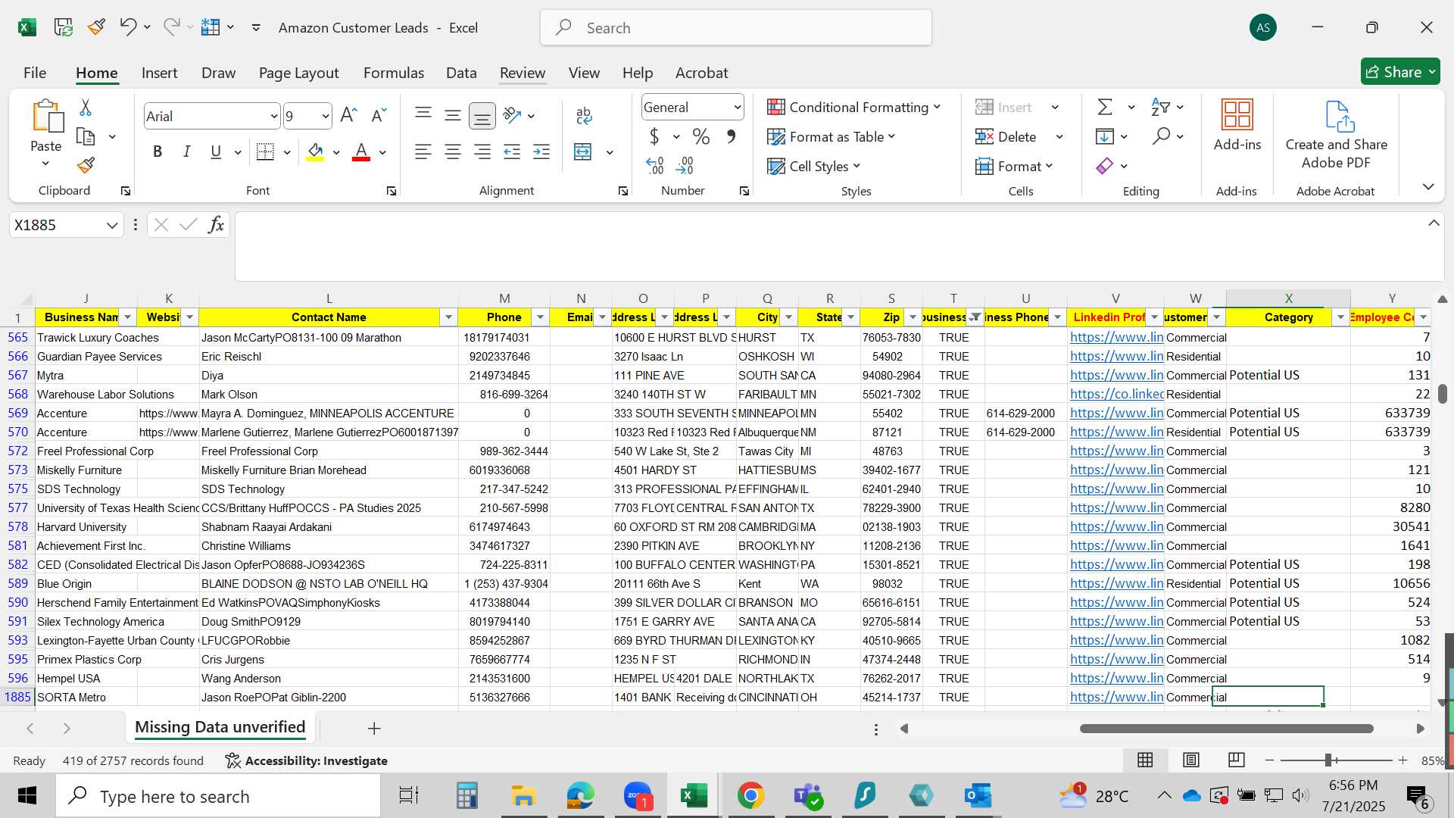
Task: Click the Increase Decimal icon
Action: click(x=655, y=165)
